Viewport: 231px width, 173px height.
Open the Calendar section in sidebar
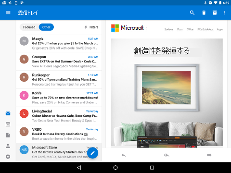pyautogui.click(x=8, y=124)
